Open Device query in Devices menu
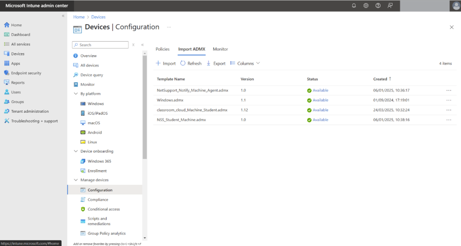This screenshot has width=461, height=246. pyautogui.click(x=92, y=75)
